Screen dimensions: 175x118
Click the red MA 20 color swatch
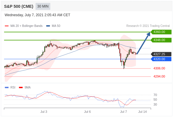tap(6, 26)
